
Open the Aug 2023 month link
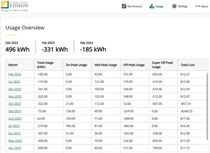pos(15,119)
